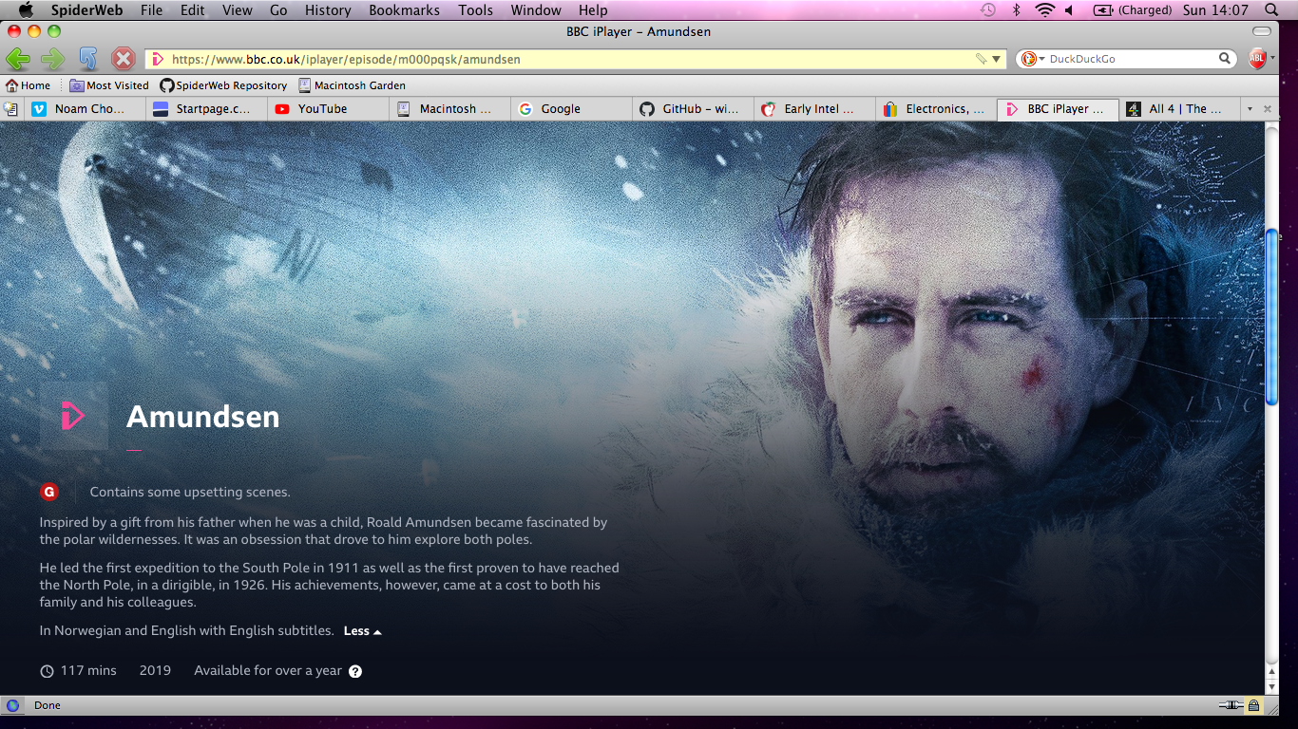Click the status bar globe icon beside Done
1298x729 pixels.
pos(12,705)
